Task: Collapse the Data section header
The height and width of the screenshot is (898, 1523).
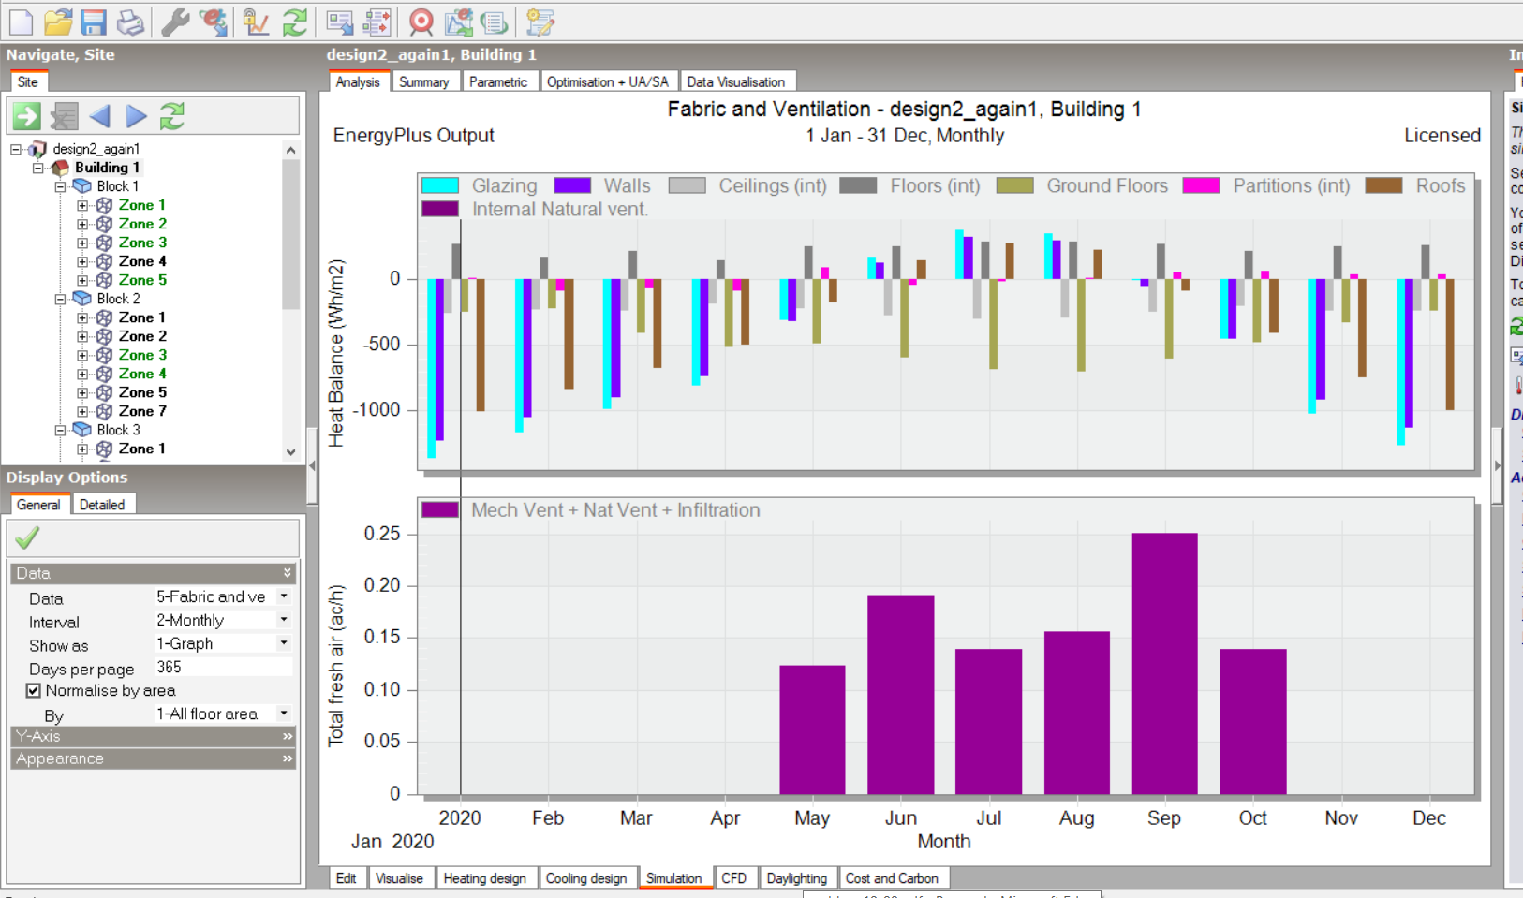Action: click(154, 573)
